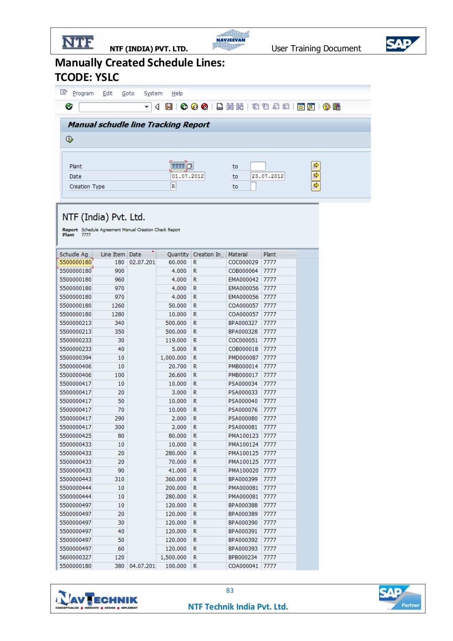Click the Date to field 23.07.2012
453x641 pixels.
[x=268, y=176]
